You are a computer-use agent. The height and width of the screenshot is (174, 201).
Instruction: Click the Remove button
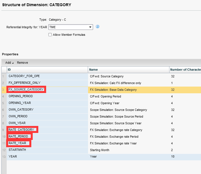[22, 63]
